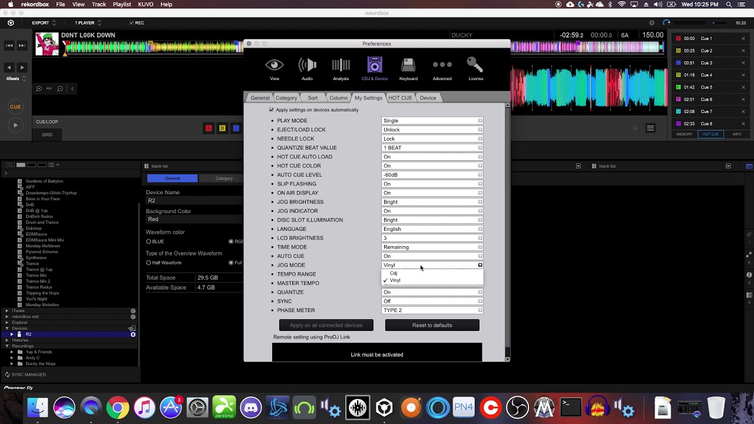The width and height of the screenshot is (754, 424).
Task: Zoom in on the waveform
Action: tap(39, 89)
